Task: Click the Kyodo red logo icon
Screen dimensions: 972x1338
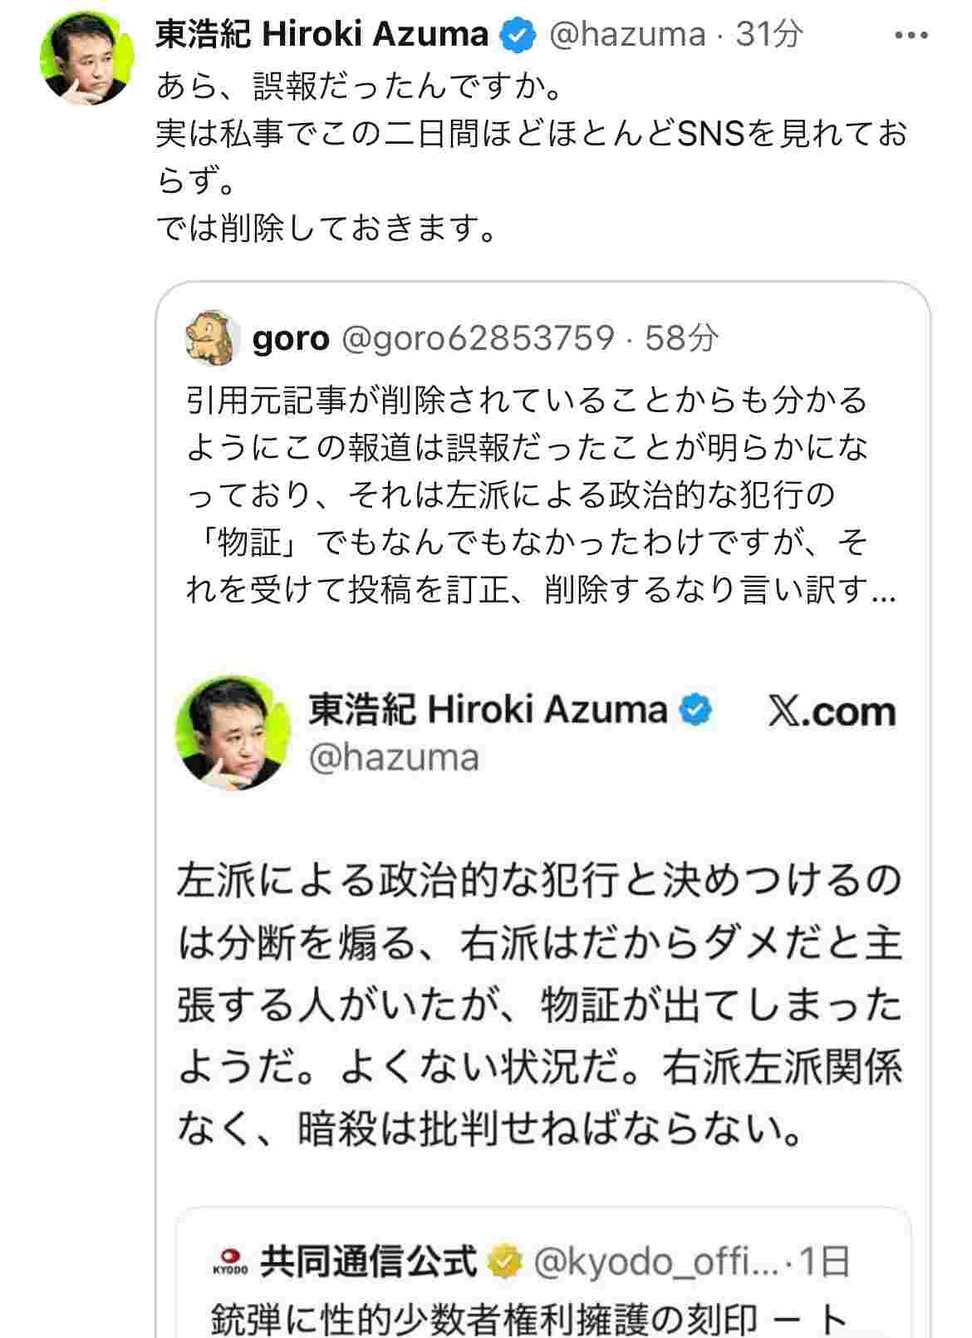Action: click(230, 1262)
